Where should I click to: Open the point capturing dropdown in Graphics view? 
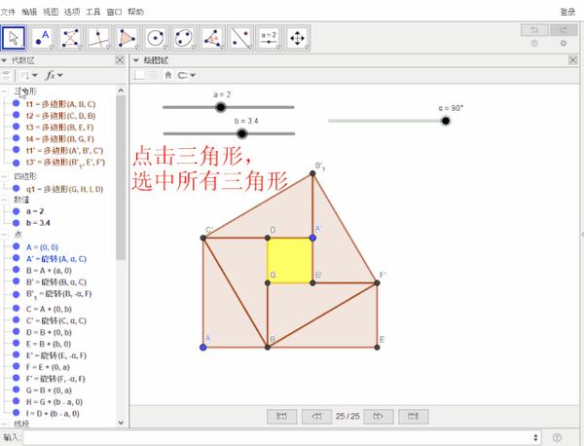pyautogui.click(x=186, y=75)
